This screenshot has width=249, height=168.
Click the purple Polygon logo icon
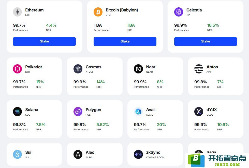[78, 112]
